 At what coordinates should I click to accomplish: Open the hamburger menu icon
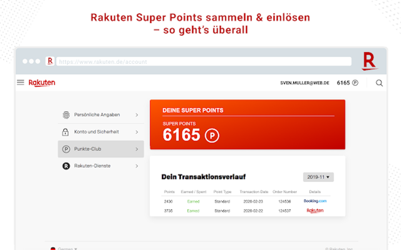click(21, 82)
